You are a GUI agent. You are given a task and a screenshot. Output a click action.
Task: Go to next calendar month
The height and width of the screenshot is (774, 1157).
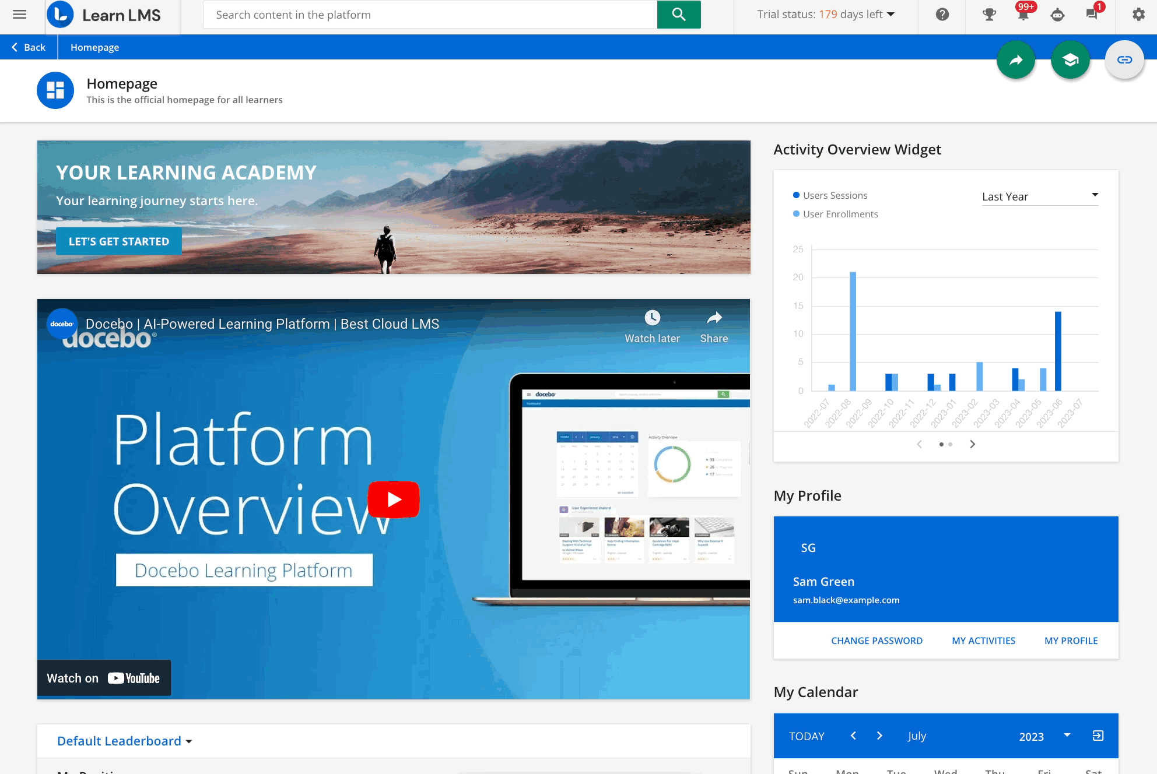(x=879, y=736)
